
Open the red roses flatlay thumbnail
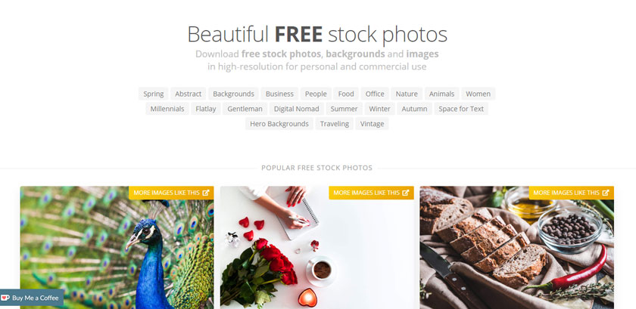pyautogui.click(x=316, y=248)
